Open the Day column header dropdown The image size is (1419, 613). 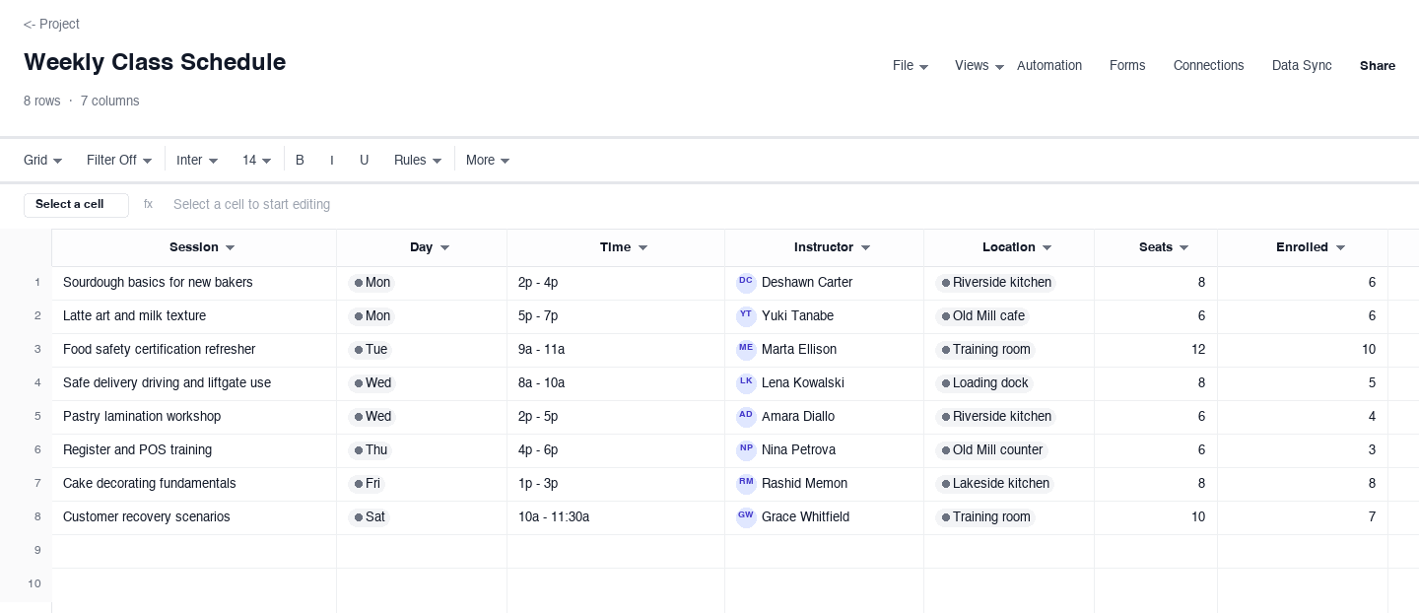click(x=444, y=248)
